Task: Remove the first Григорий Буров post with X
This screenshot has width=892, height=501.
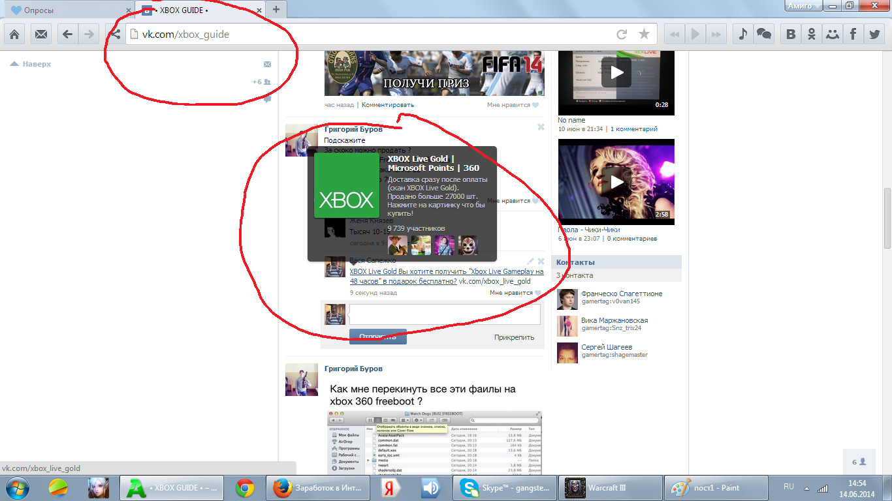Action: [x=541, y=127]
